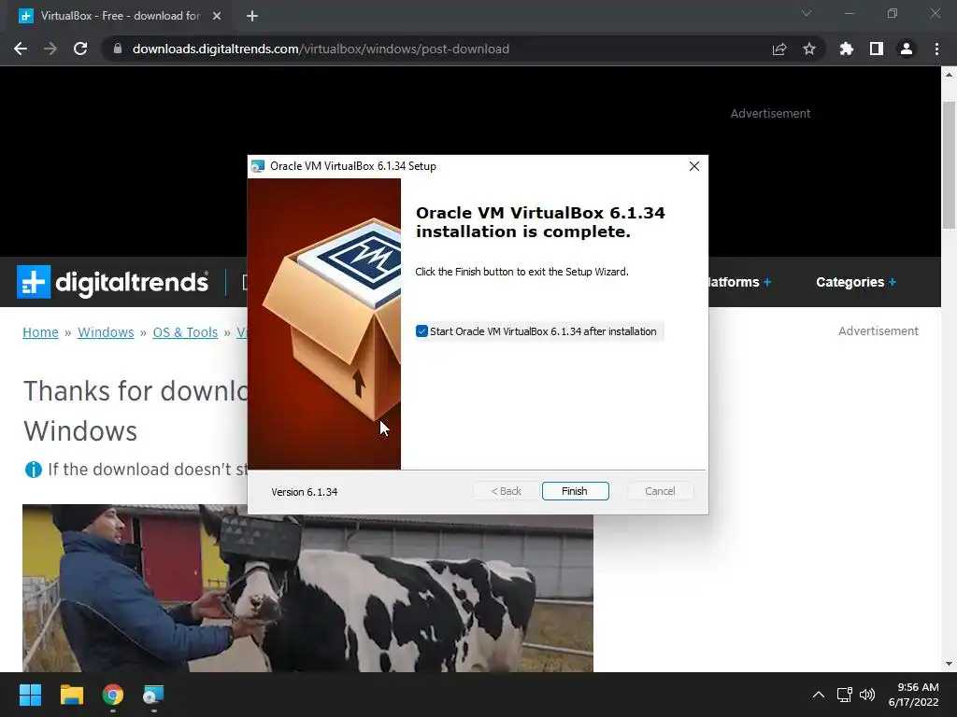The width and height of the screenshot is (957, 717).
Task: Open the tab search dropdown in Chrome
Action: point(807,13)
